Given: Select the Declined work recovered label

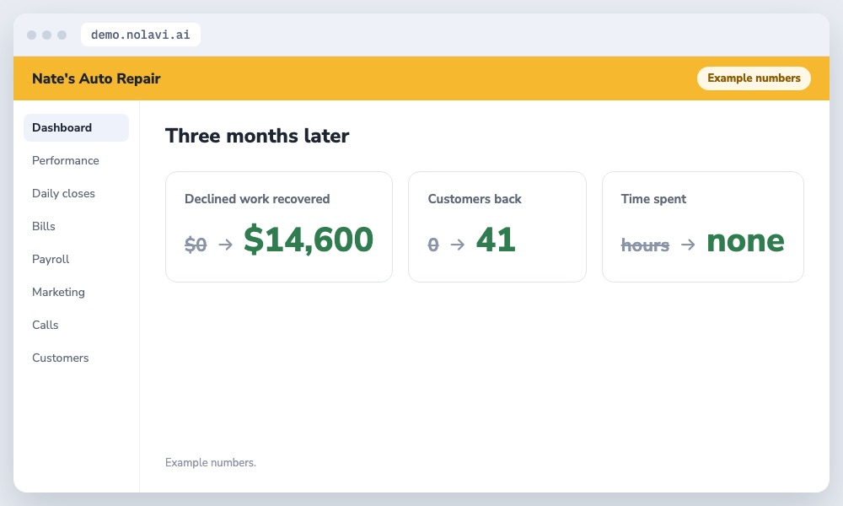Looking at the screenshot, I should tap(257, 198).
